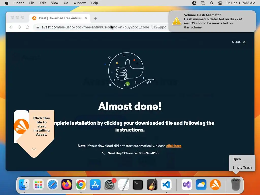Click the 'Click this file to start installing Avast' tooltip
The image size is (260, 195).
pos(41,126)
